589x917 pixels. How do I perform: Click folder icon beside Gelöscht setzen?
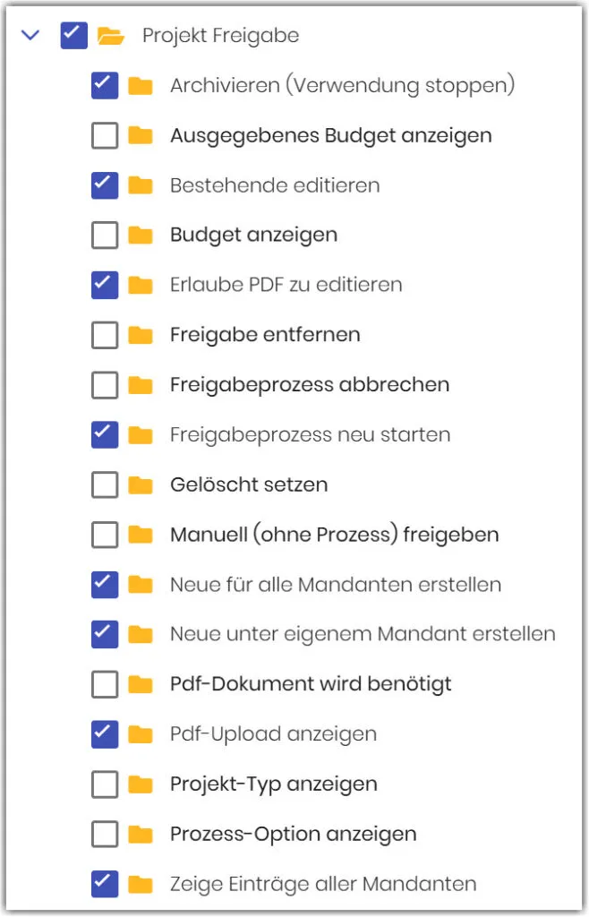pyautogui.click(x=140, y=485)
